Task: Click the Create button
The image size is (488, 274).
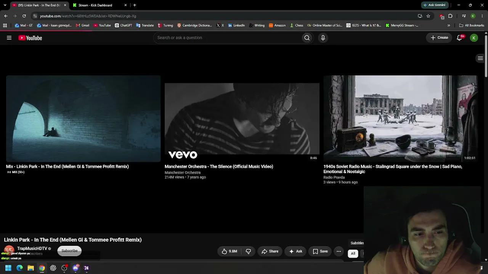Action: pyautogui.click(x=439, y=38)
